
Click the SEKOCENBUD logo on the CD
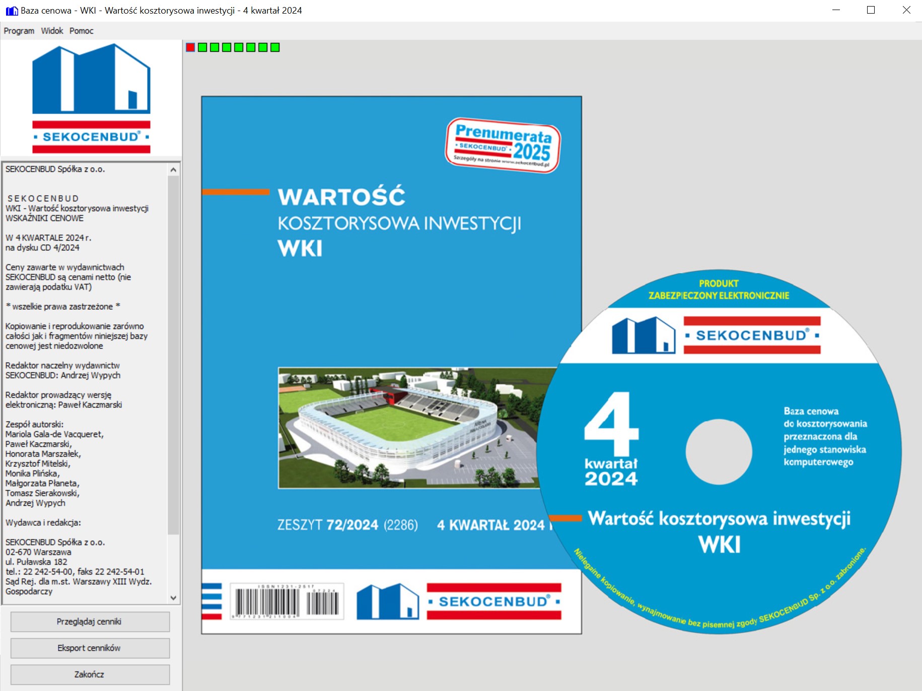point(716,335)
